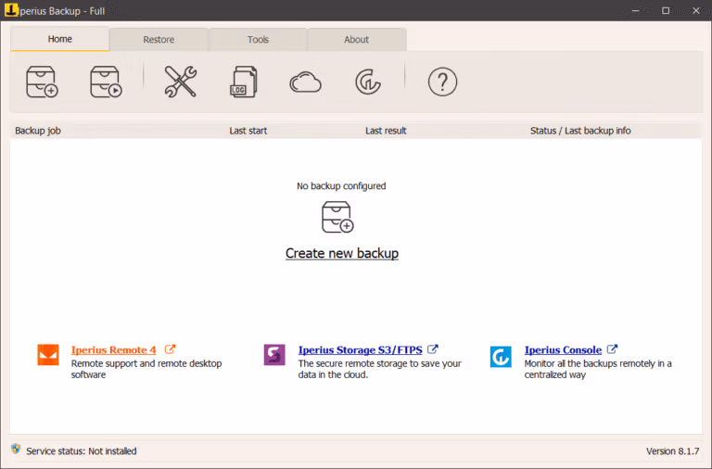Click external link icon beside Iperius Storage S3/FTPS
Image resolution: width=712 pixels, height=469 pixels.
tap(433, 349)
